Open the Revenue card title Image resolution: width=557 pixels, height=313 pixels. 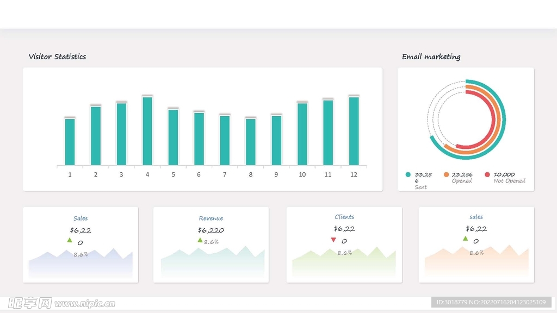[x=211, y=218]
